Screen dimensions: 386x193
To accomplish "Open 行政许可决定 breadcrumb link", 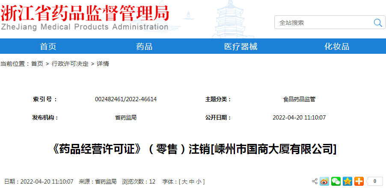I will tap(70, 64).
